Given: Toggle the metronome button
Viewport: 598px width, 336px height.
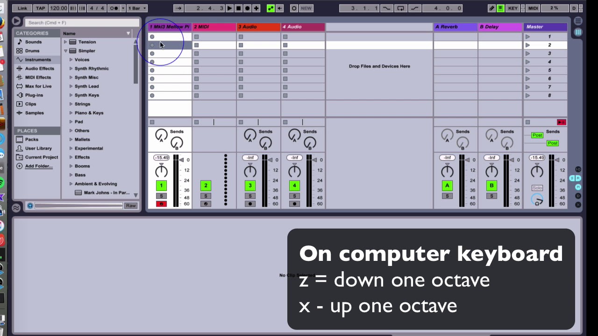Looking at the screenshot, I should 114,8.
